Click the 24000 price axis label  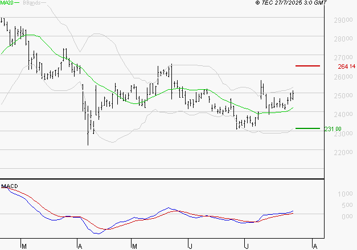pos(343,115)
